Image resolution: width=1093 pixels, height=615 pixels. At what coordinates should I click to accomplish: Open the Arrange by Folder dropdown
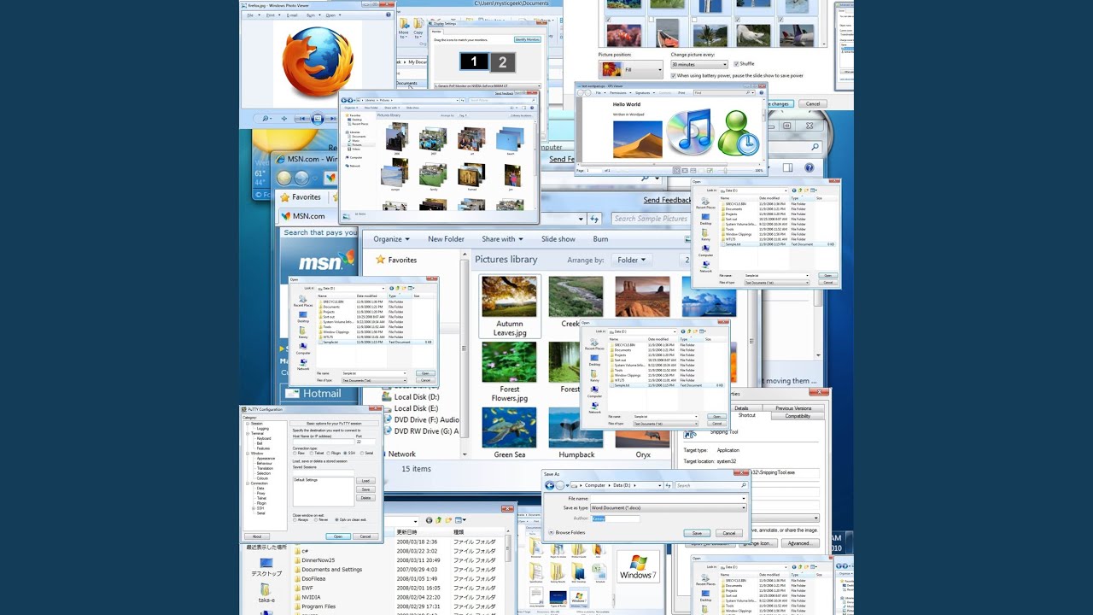631,260
